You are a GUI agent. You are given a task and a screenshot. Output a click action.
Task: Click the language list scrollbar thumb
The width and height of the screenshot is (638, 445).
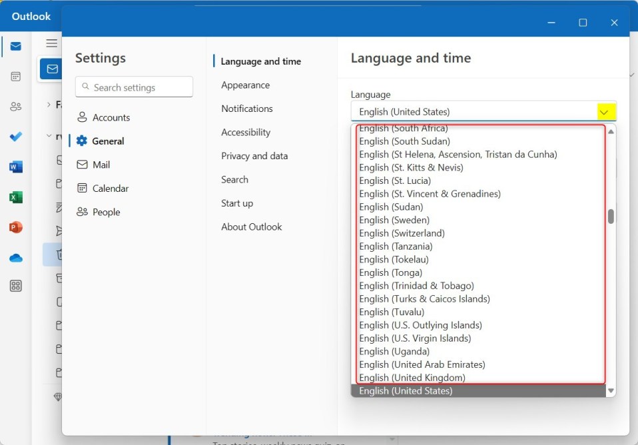611,215
